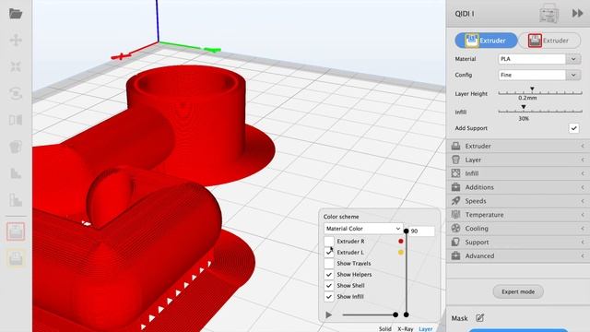Image resolution: width=590 pixels, height=332 pixels.
Task: Expand the Cooling section chevron
Action: pyautogui.click(x=583, y=229)
